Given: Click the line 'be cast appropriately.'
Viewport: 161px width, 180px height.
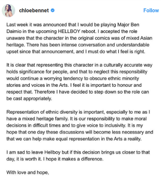Looking at the screenshot, I should click(x=29, y=99).
